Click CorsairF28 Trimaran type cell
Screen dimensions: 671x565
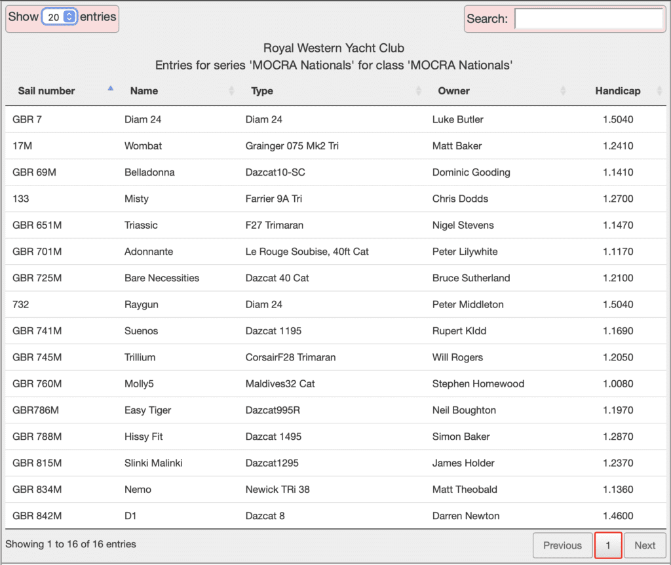point(290,357)
